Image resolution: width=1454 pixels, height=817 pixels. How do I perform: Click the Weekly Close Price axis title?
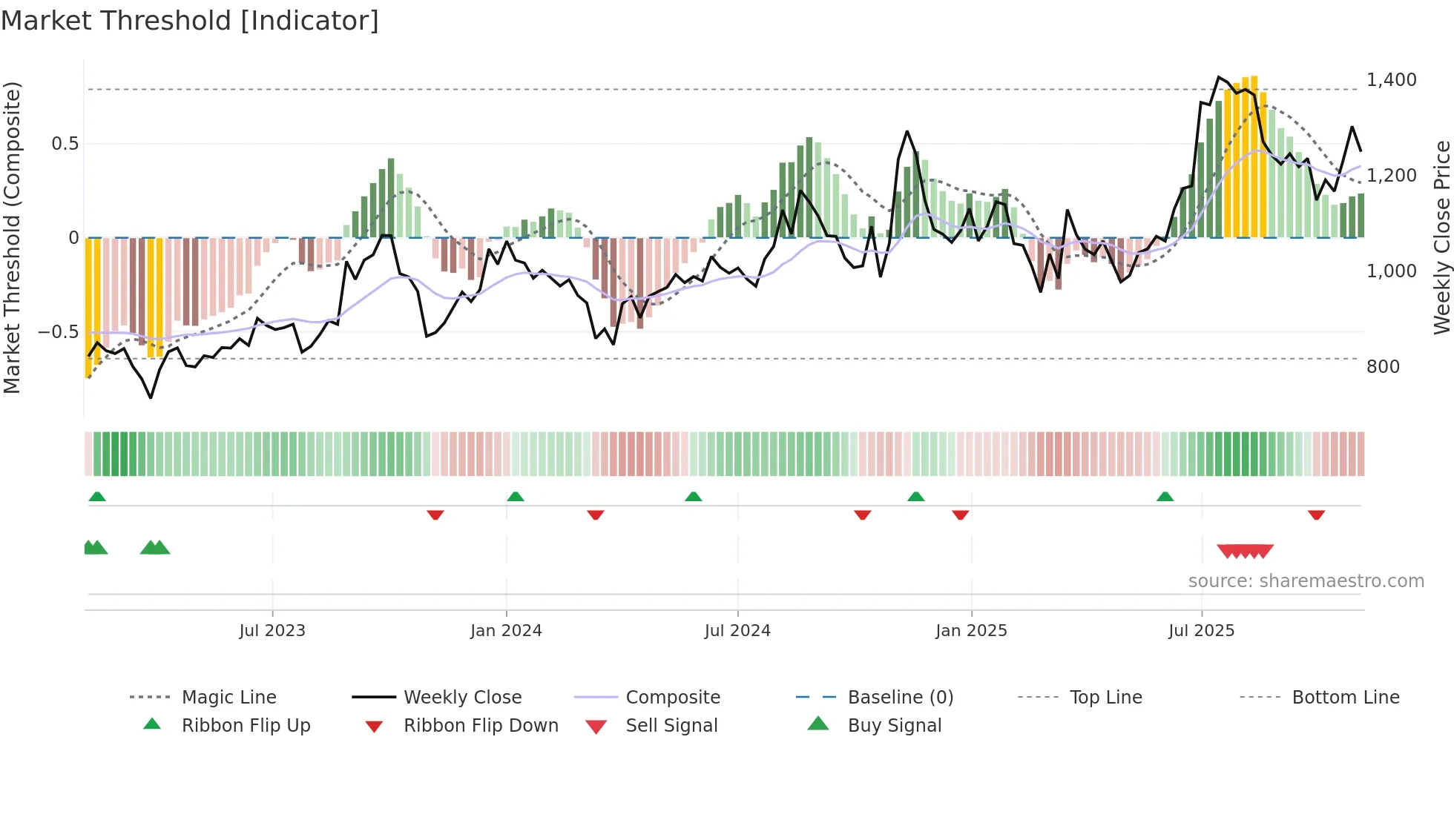coord(1441,237)
